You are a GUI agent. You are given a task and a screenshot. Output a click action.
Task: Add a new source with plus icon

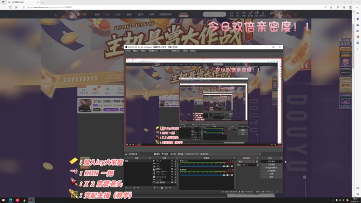click(x=154, y=188)
